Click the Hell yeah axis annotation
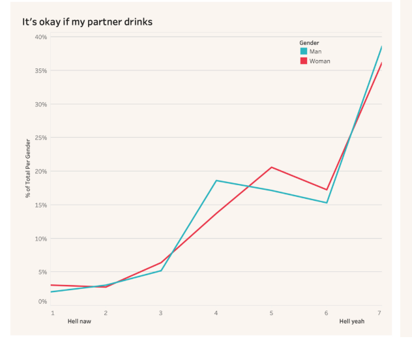Screen dimensions: 412x343 352,321
